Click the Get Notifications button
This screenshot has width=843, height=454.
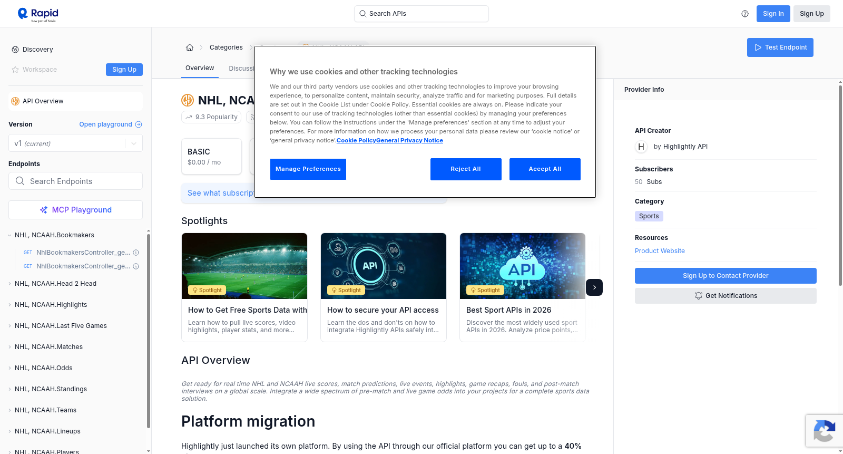(726, 296)
